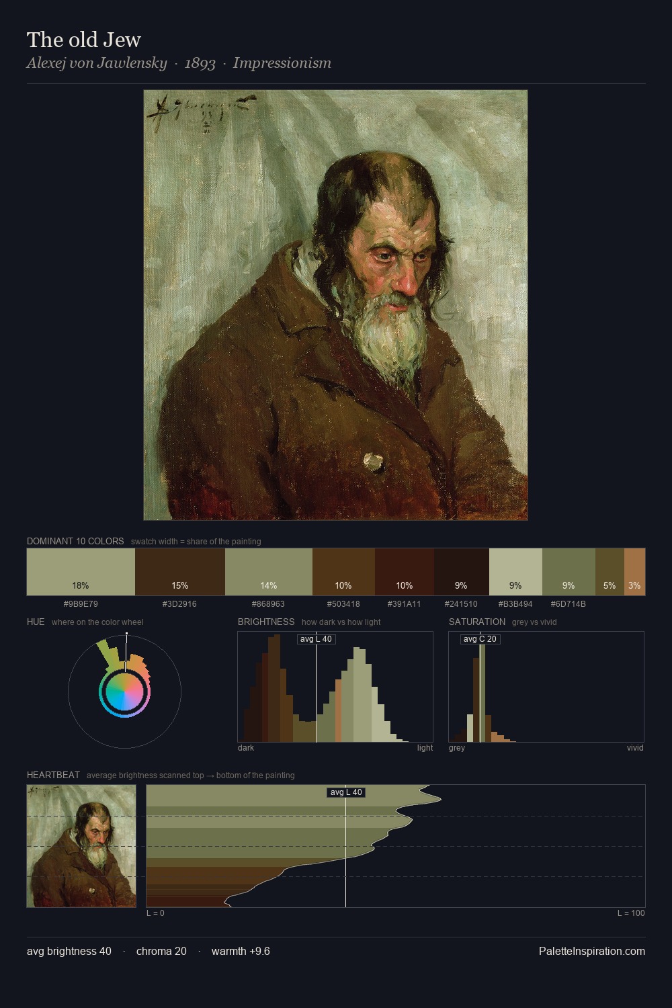Viewport: 672px width, 1008px height.
Task: Click "warmth +9.6" in footer
Action: click(x=241, y=951)
